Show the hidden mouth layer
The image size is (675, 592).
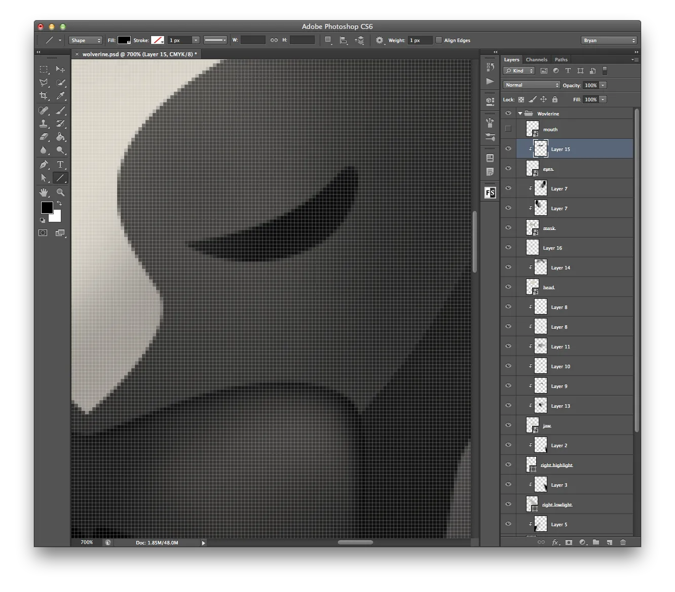pos(508,129)
